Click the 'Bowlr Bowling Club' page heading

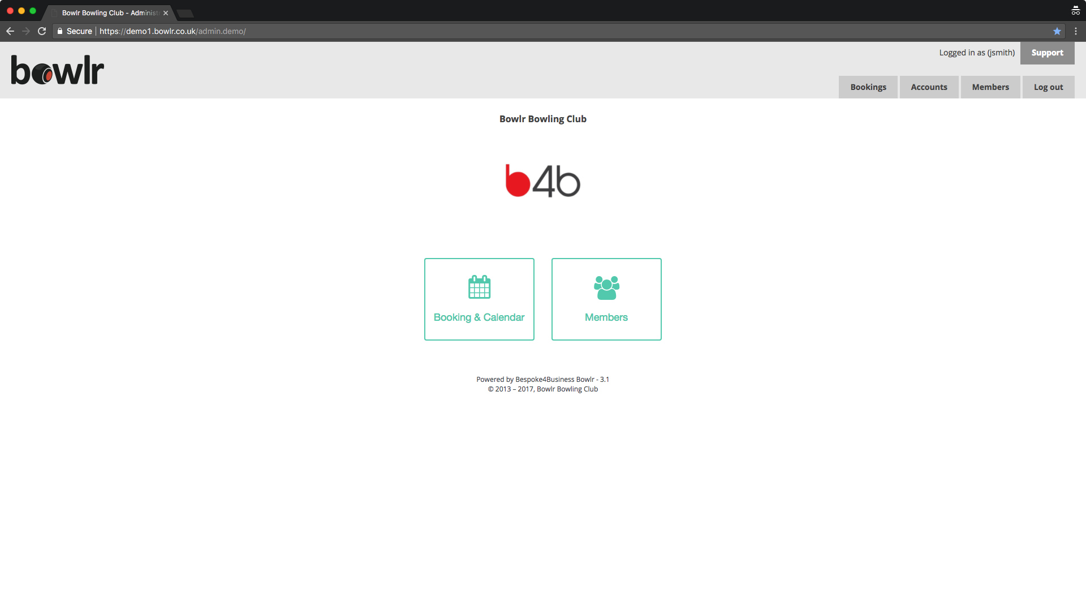click(x=543, y=119)
